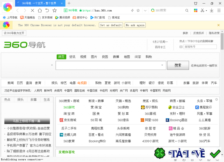
Task: Switch to the 娱乐 news tab
Action: coord(20,100)
